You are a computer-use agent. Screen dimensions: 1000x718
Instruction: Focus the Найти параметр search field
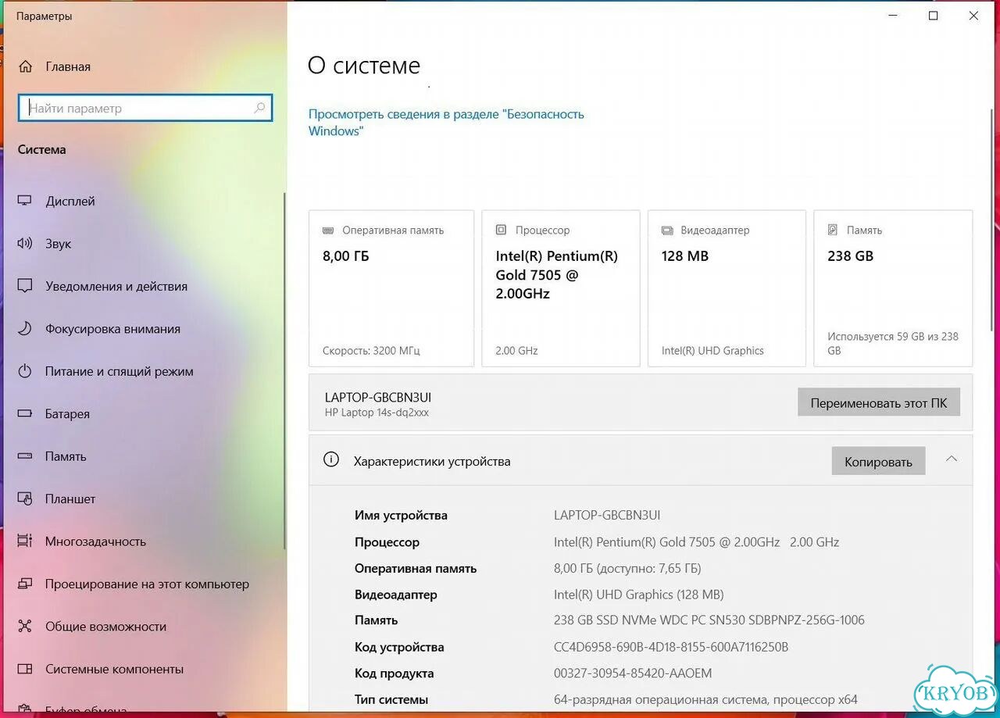(145, 109)
